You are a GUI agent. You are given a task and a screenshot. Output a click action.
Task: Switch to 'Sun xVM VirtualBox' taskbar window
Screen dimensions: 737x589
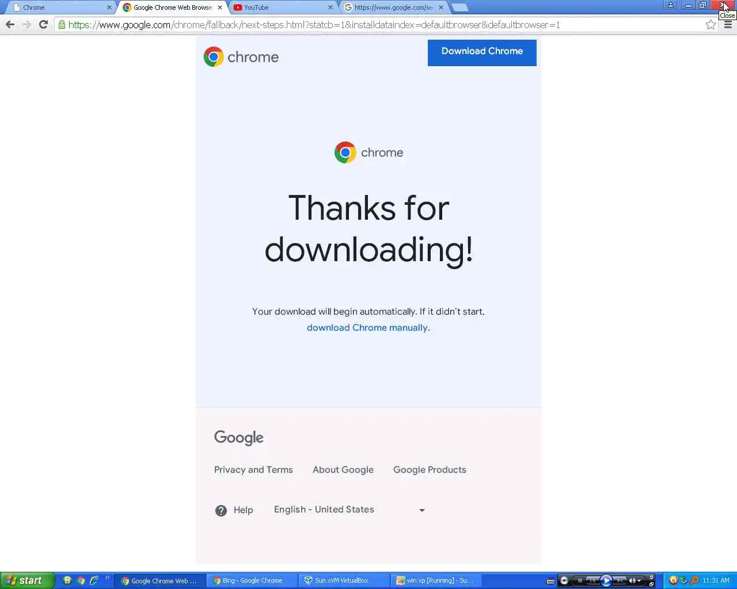click(x=344, y=580)
